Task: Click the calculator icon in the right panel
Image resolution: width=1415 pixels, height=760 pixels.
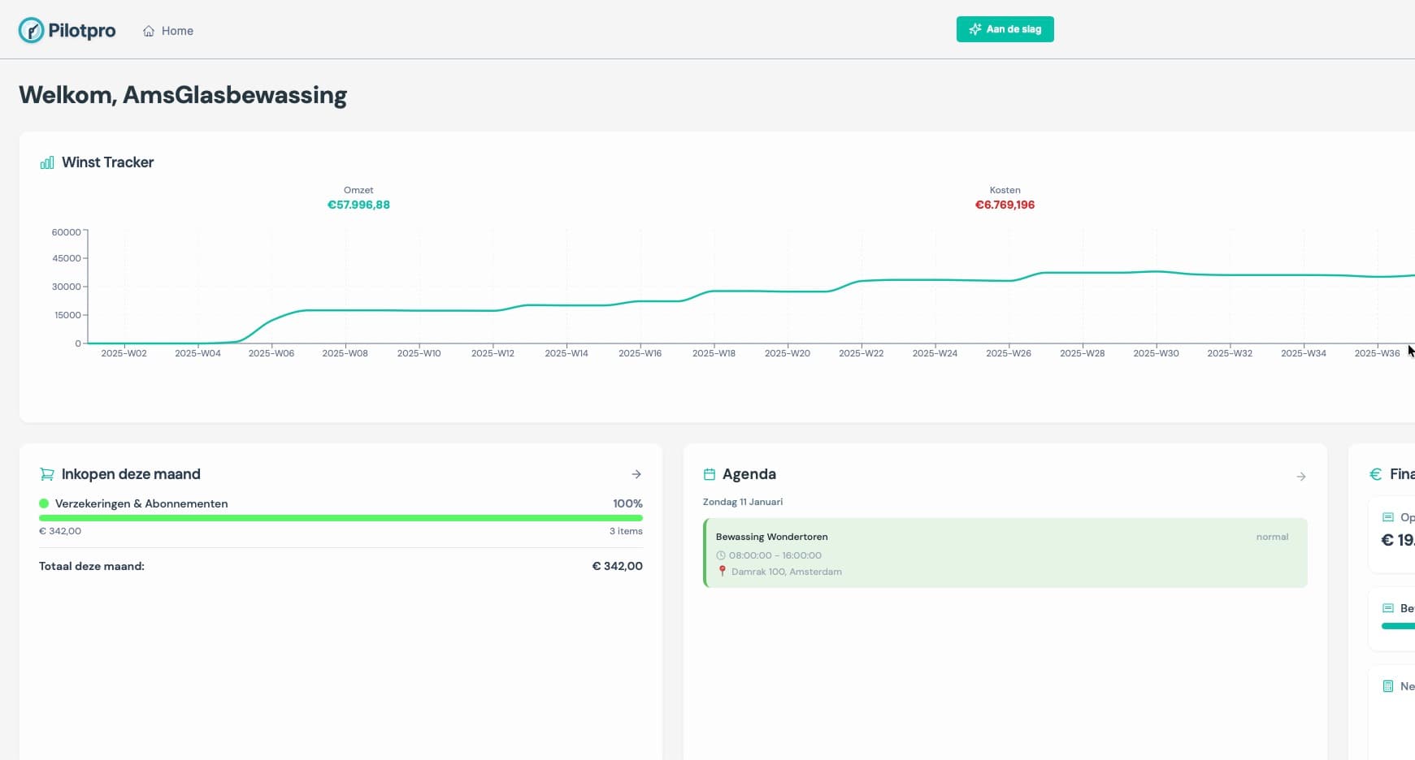Action: (x=1387, y=685)
